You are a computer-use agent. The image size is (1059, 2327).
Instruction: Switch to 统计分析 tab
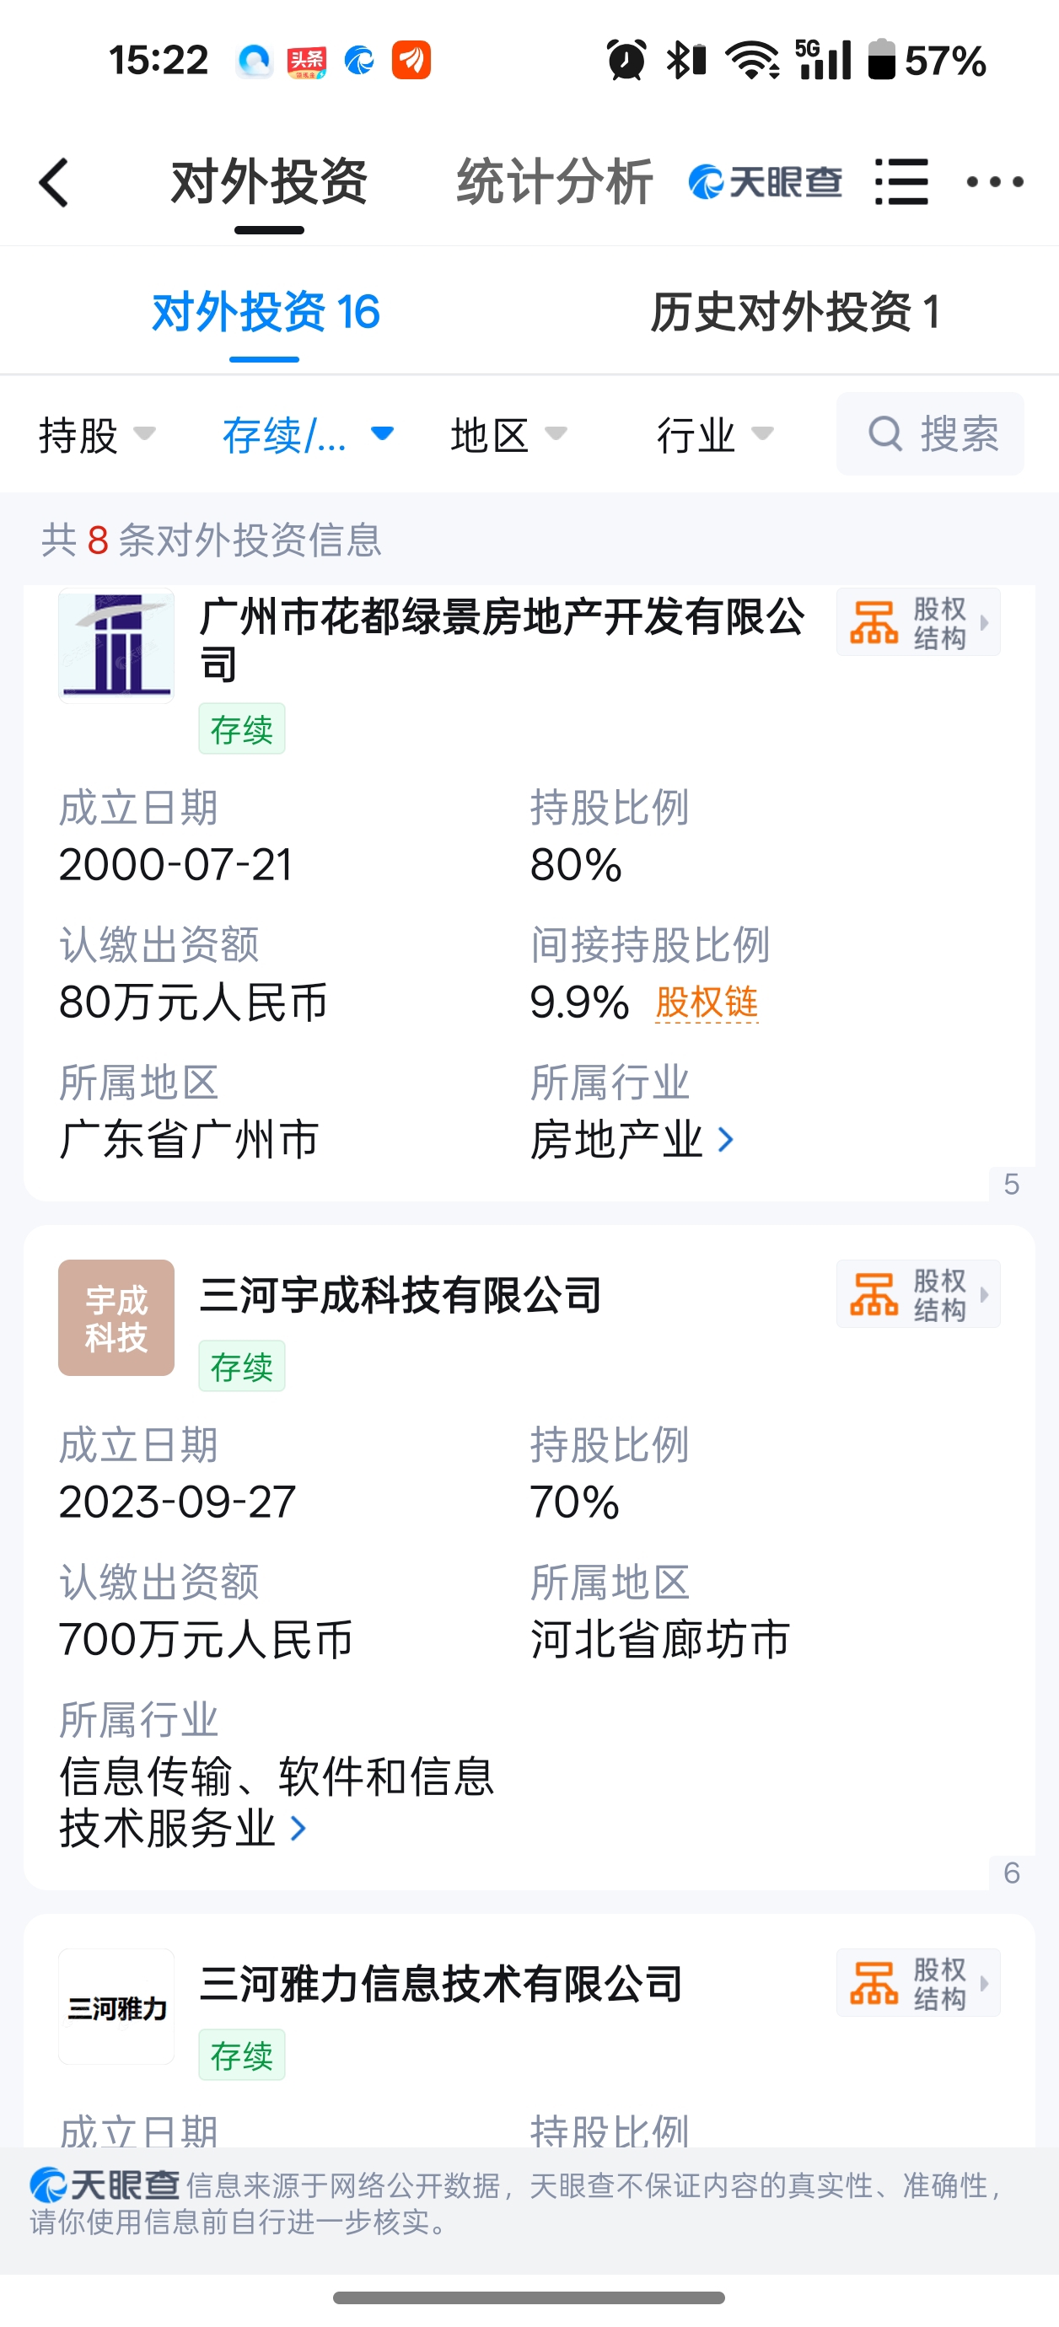pyautogui.click(x=554, y=181)
